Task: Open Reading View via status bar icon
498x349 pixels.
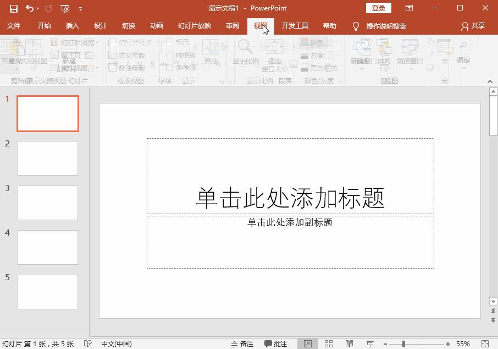Action: click(x=350, y=343)
